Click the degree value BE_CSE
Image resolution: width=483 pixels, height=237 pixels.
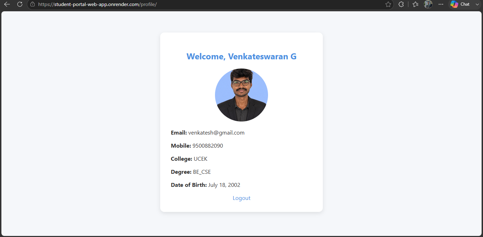pyautogui.click(x=202, y=172)
